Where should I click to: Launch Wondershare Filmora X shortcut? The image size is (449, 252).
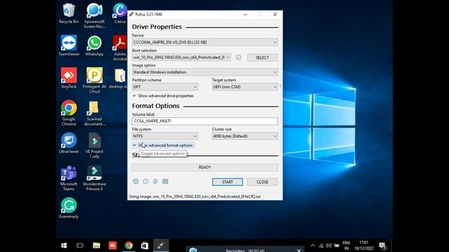(94, 178)
